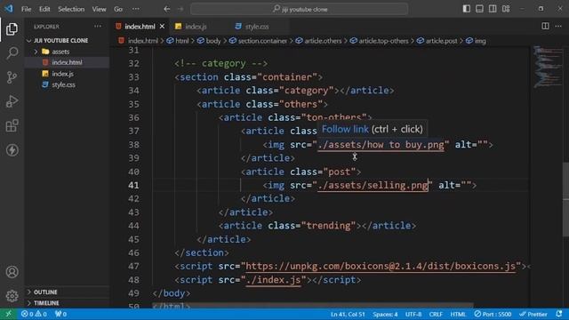Open the File menu

point(26,9)
